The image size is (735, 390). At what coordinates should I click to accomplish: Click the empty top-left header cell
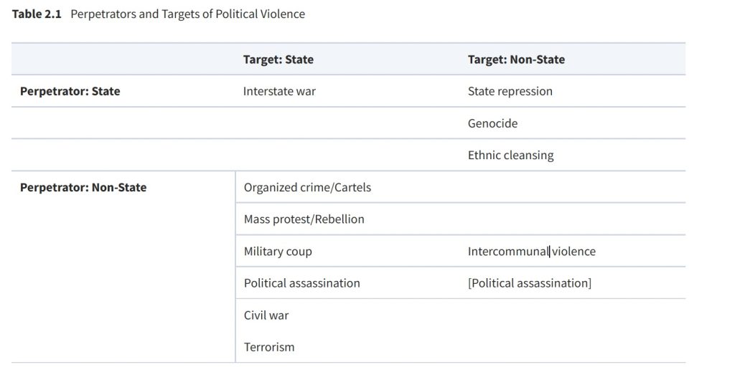click(x=122, y=60)
